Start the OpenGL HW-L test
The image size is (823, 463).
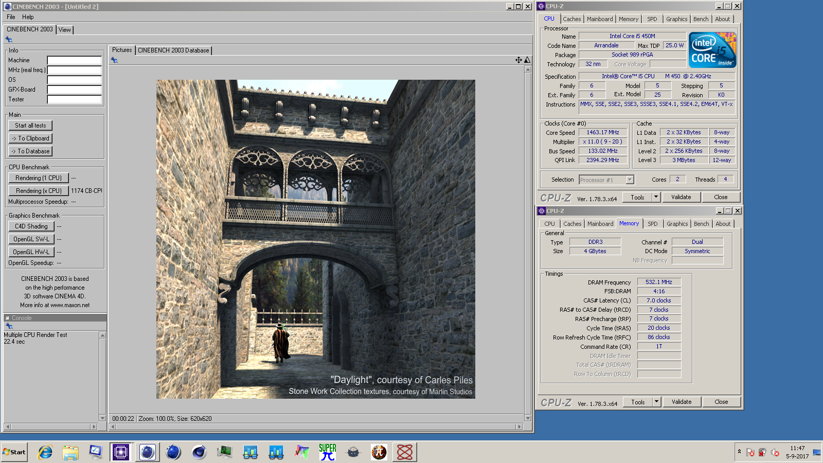(x=31, y=252)
